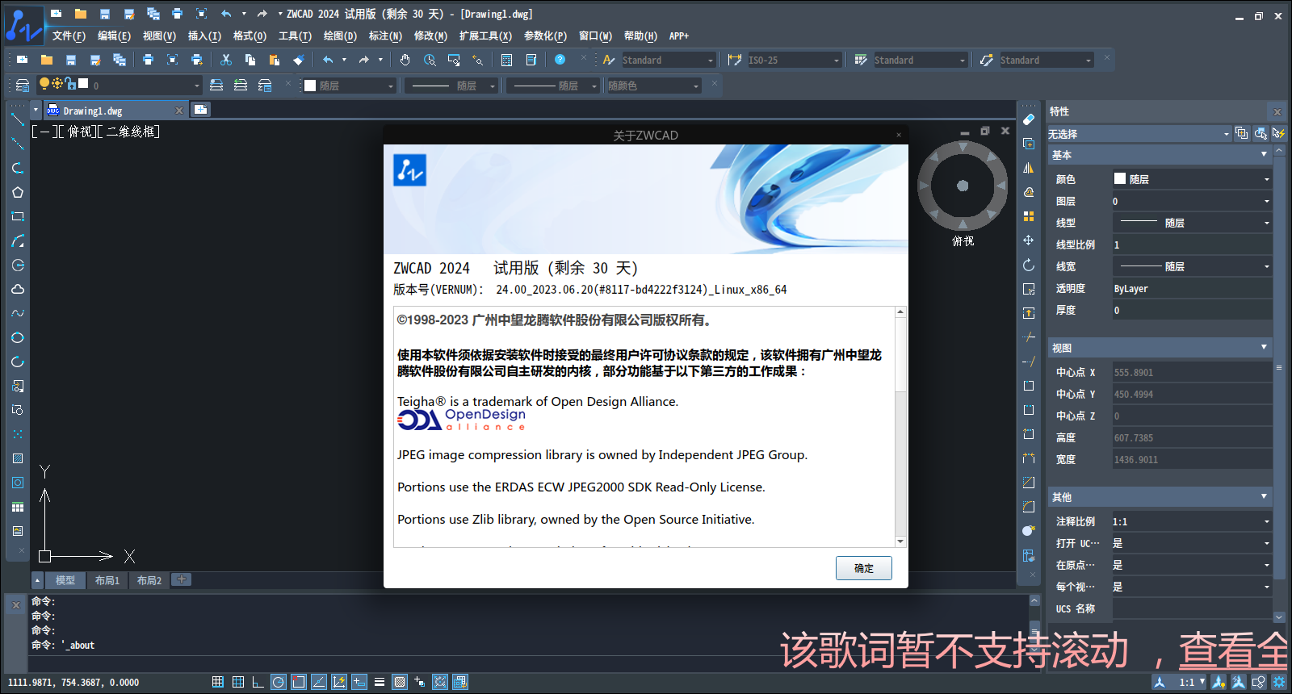Open the 绘图(D) menu
The width and height of the screenshot is (1292, 694).
[x=339, y=36]
